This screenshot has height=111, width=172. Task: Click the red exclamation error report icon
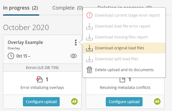89,15
